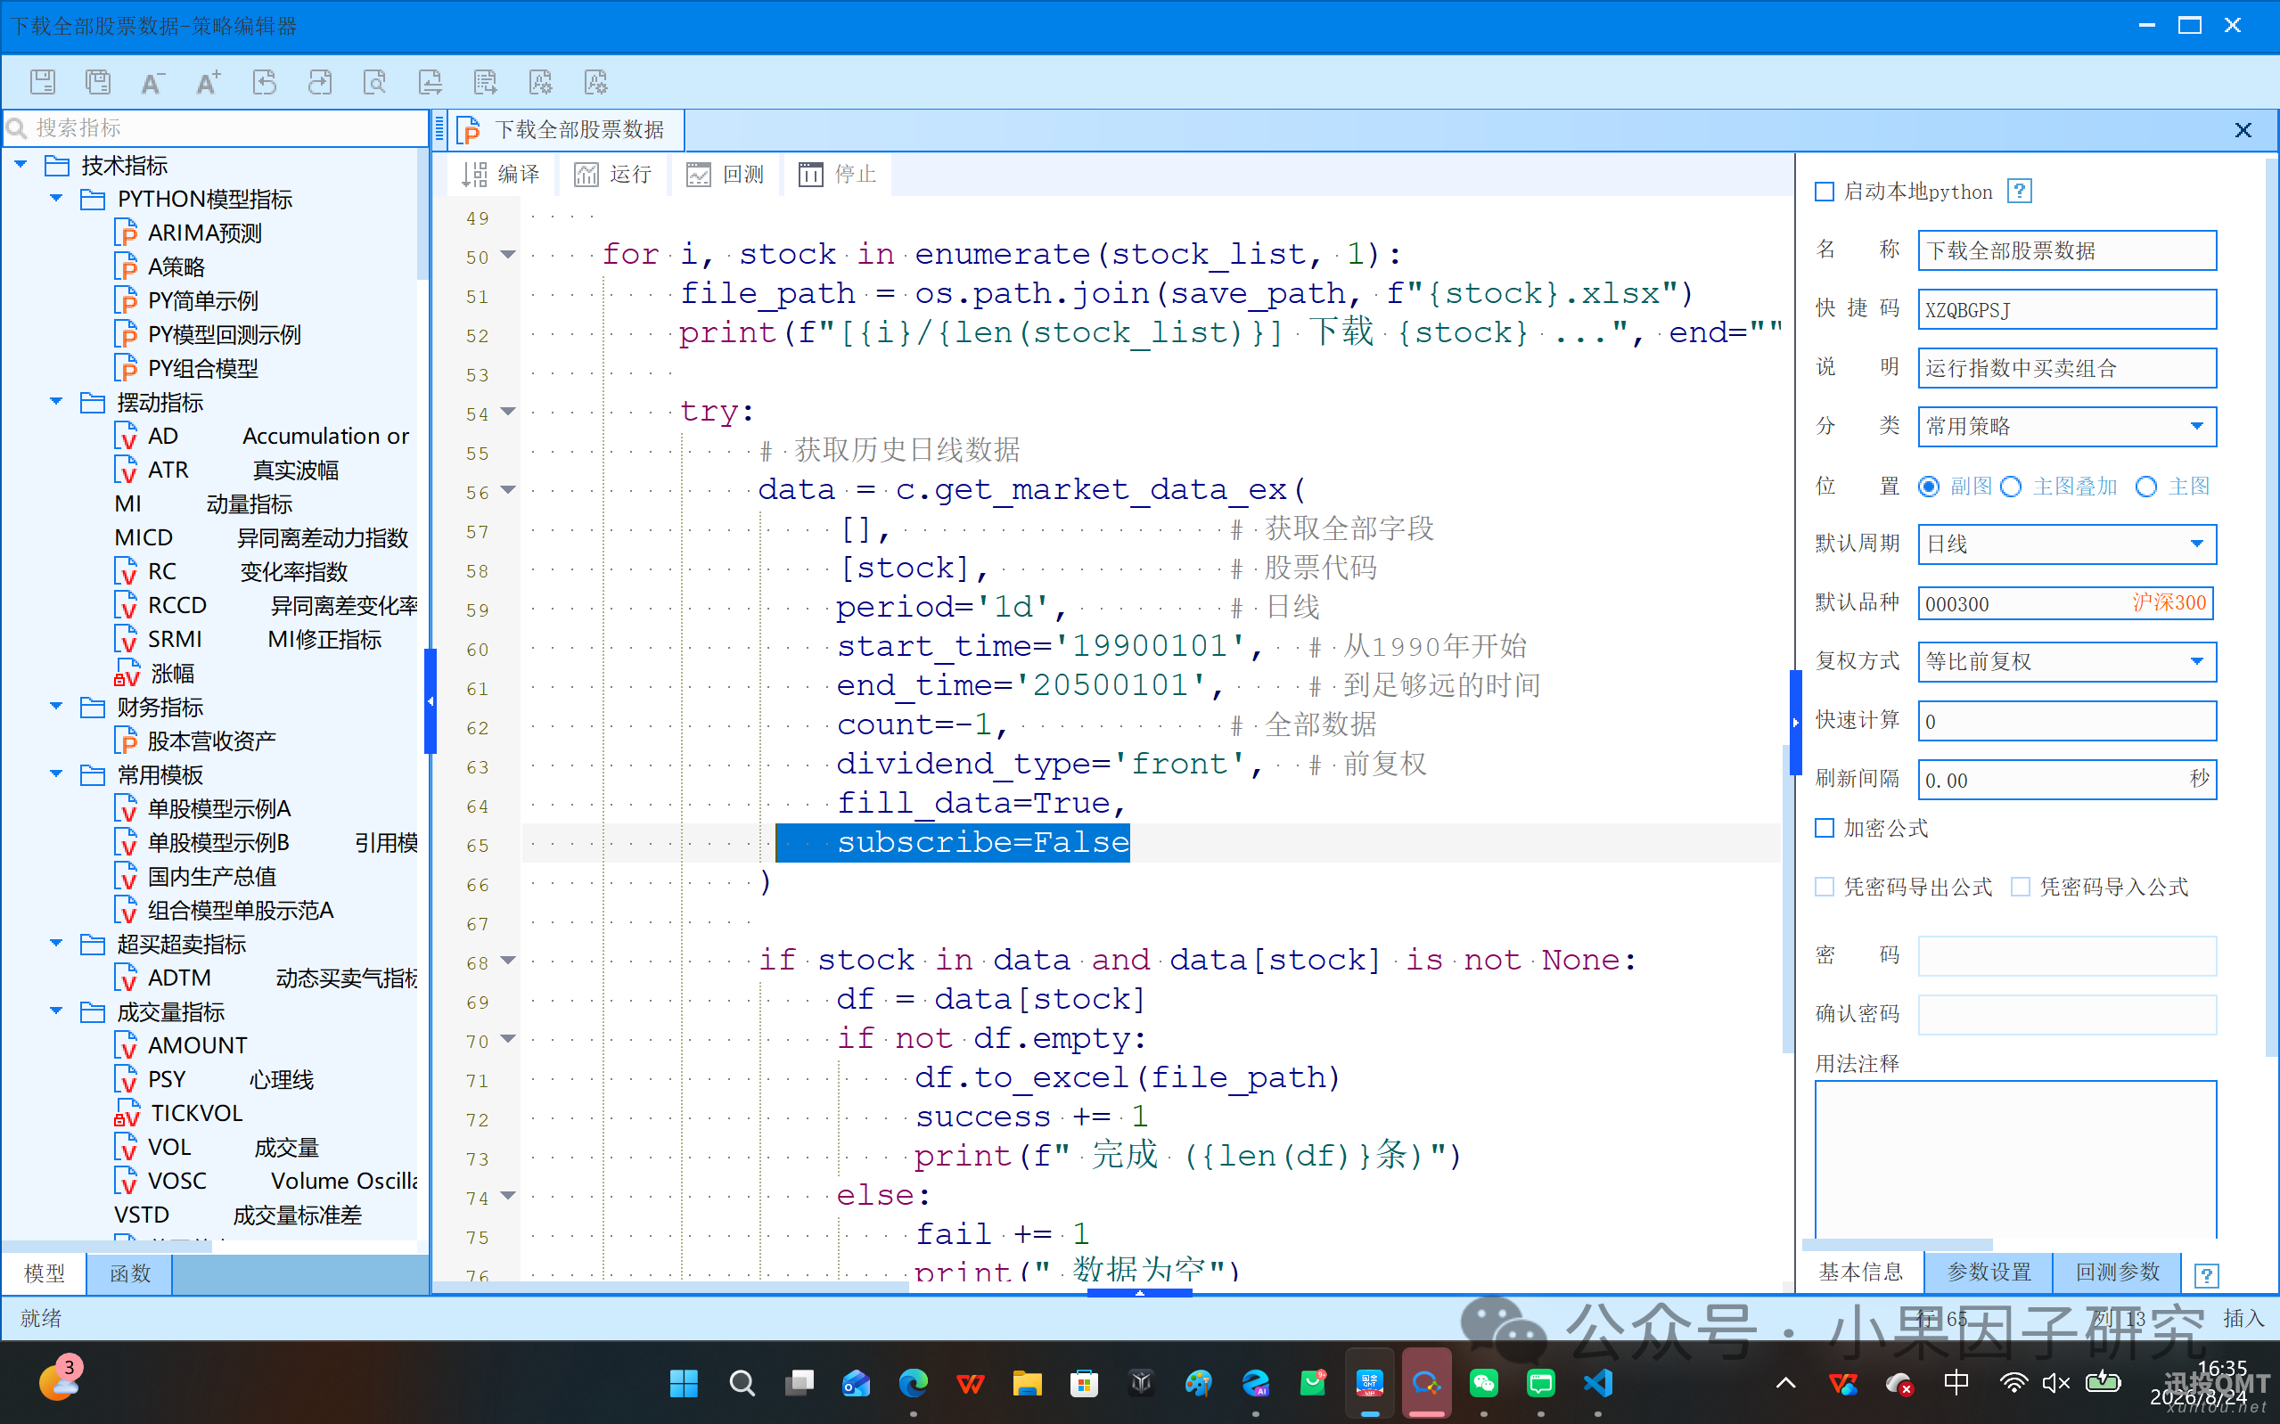Click the redo toolbar icon
Viewport: 2280px width, 1424px height.
319,82
